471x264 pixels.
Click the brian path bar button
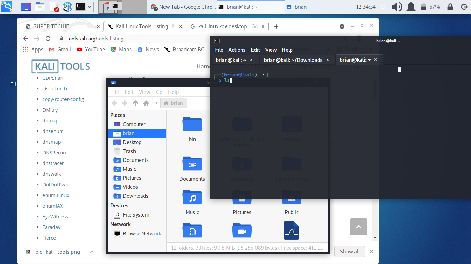[174, 103]
